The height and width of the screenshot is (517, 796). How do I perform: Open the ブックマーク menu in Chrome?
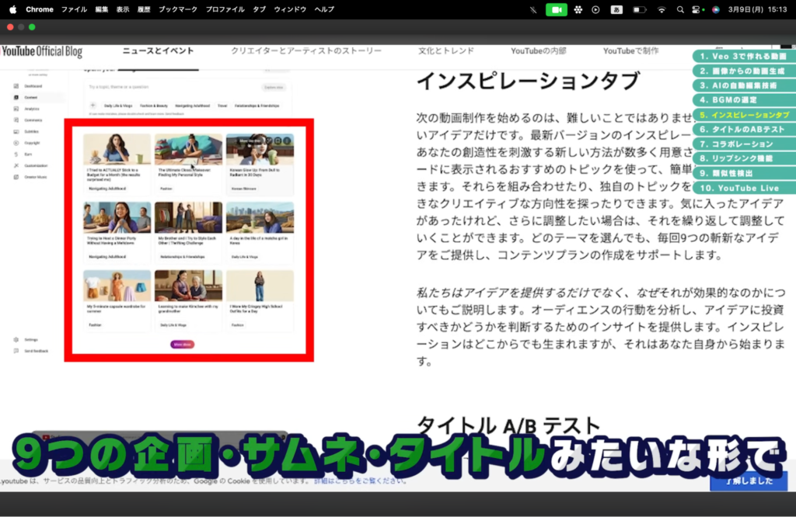tap(178, 9)
